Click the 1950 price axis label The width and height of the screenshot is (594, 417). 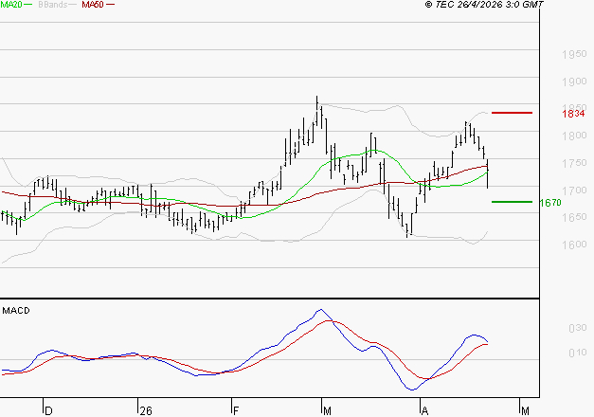pyautogui.click(x=574, y=54)
